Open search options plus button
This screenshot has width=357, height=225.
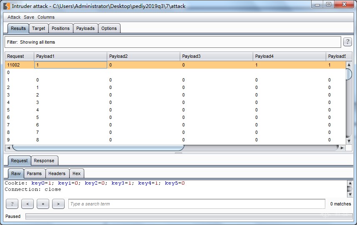pyautogui.click(x=43, y=204)
